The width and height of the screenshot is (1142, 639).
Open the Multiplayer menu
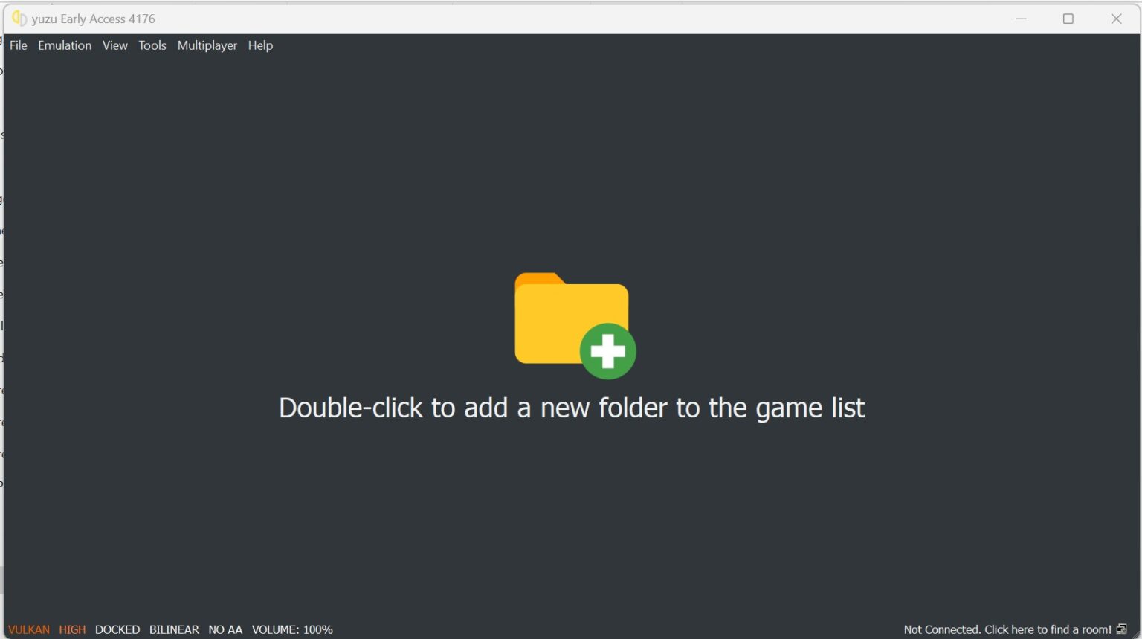click(207, 45)
